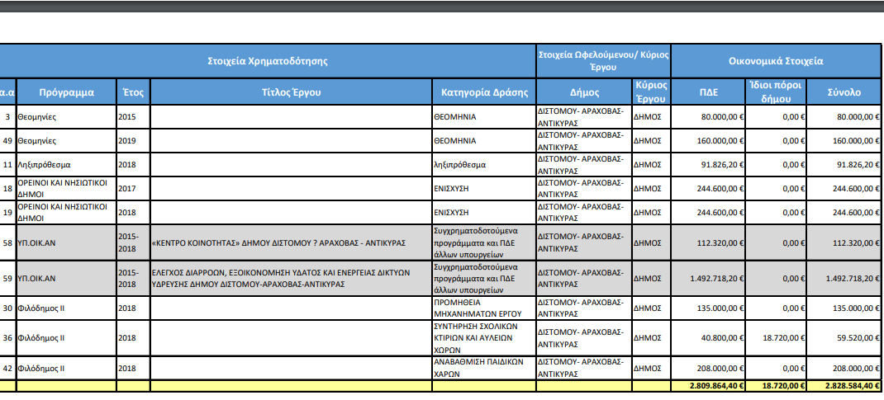Click the 'Ίδιοι πόροι δήμου' column header
This screenshot has height=400, width=884.
(x=776, y=92)
